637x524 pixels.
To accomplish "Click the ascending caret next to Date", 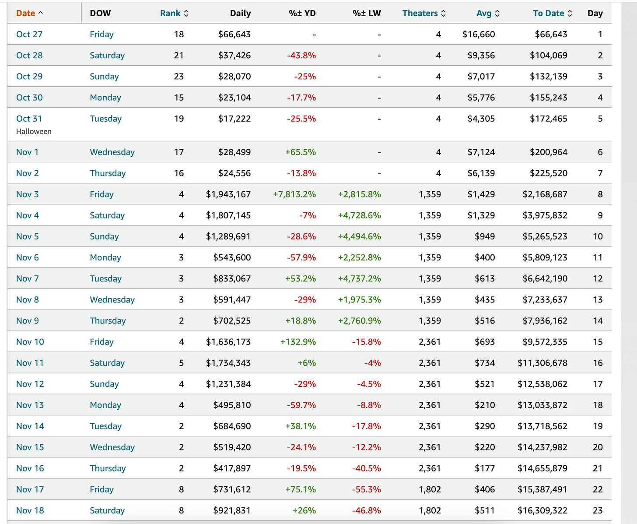I will pos(41,13).
